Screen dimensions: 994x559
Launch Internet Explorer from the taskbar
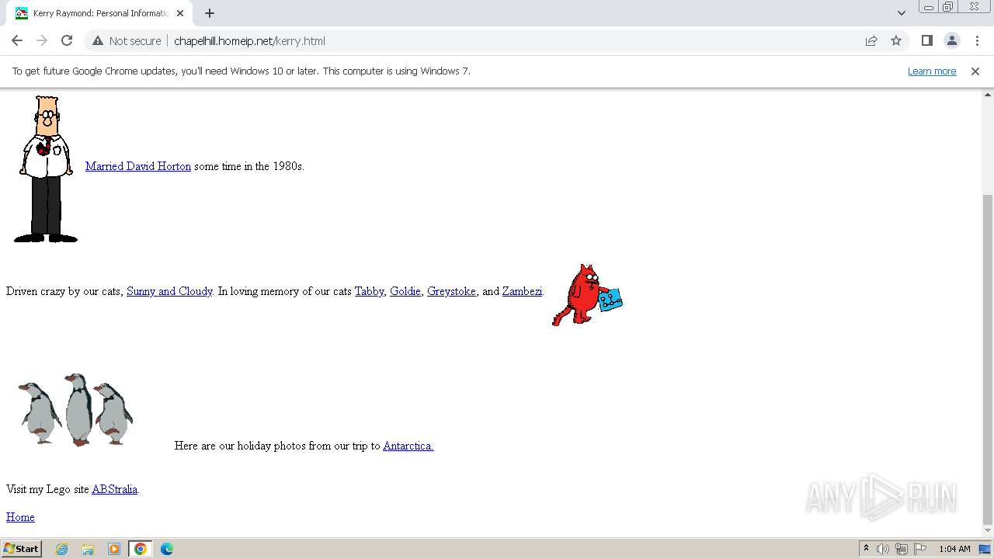[x=62, y=549]
